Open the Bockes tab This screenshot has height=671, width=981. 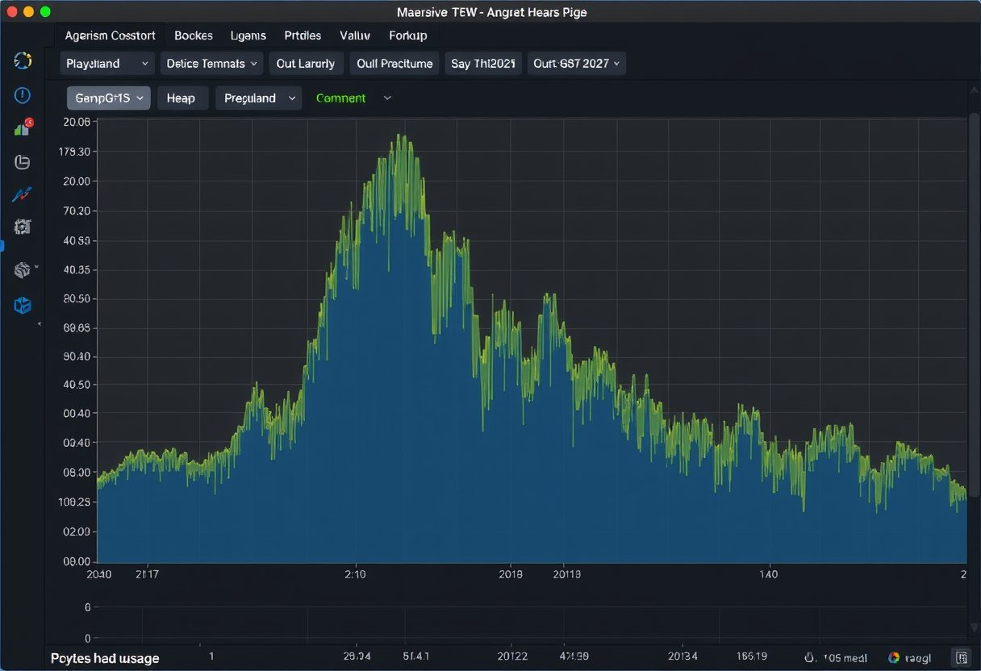click(194, 35)
